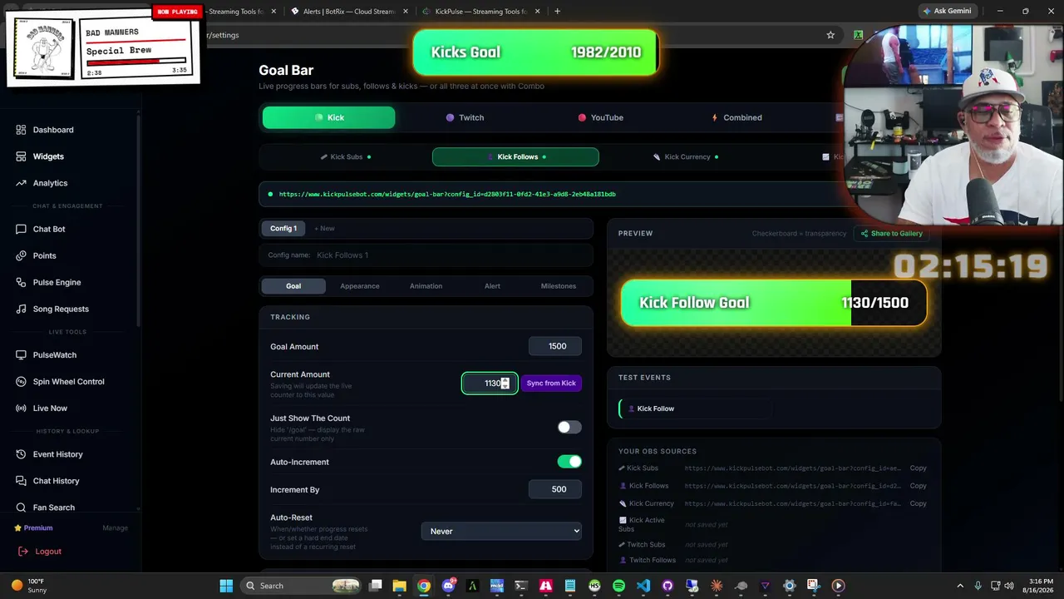Open the Points sidebar icon
Screen dimensions: 1064x599
(x=21, y=255)
